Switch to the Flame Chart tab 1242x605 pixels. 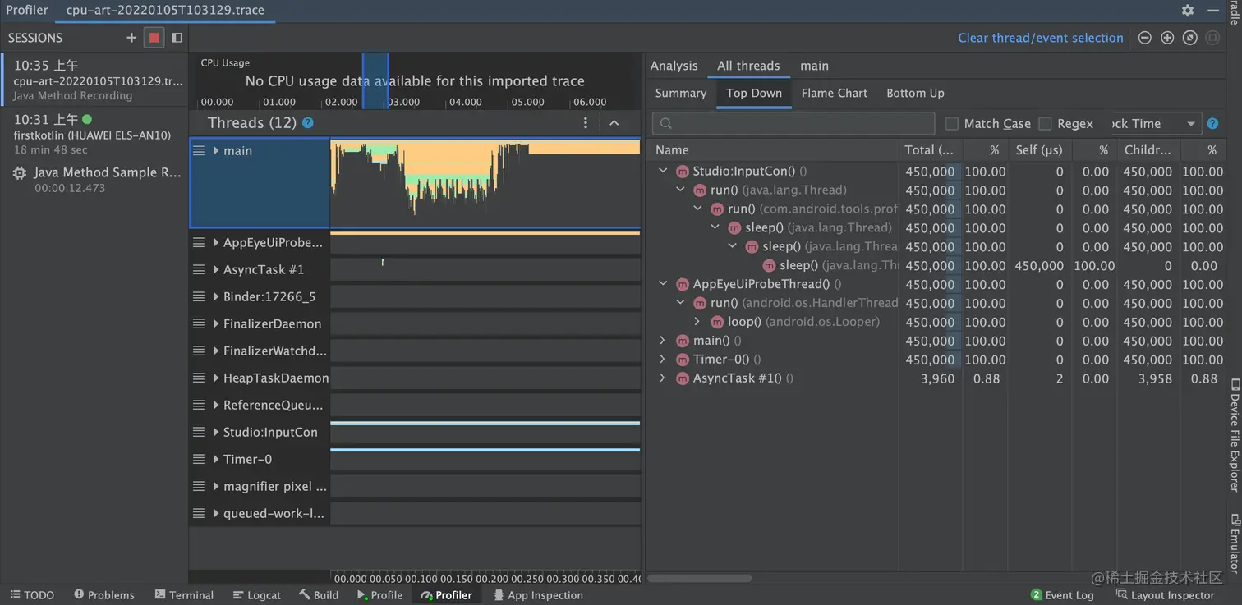[834, 93]
